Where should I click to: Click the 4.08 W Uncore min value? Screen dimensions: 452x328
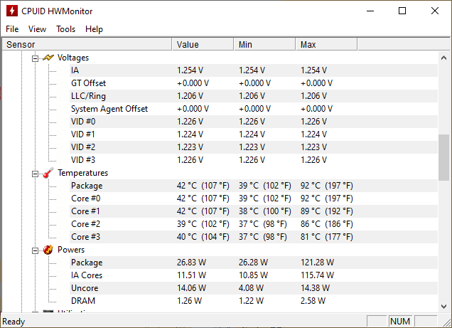pyautogui.click(x=251, y=288)
